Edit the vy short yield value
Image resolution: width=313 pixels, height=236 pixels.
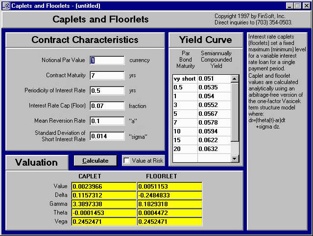pos(213,79)
